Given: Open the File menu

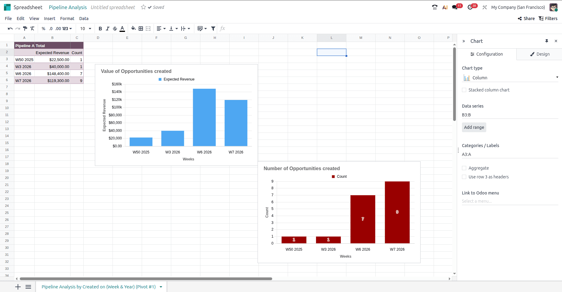Looking at the screenshot, I should (8, 19).
